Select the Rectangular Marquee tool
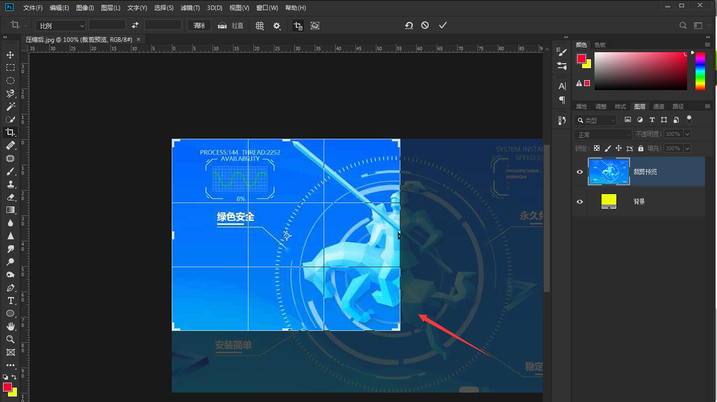Viewport: 717px width, 402px height. coord(10,68)
